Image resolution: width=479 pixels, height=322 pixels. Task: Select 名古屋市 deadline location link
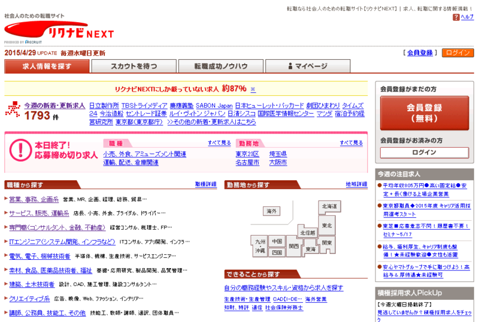point(247,162)
